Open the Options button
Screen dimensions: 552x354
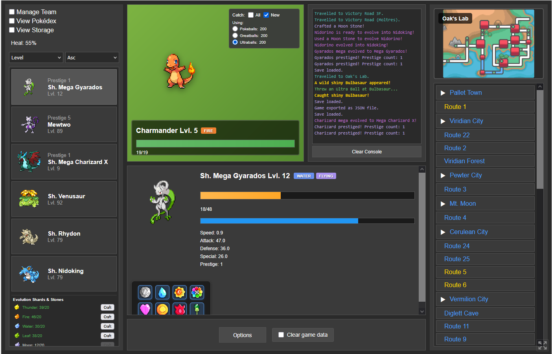point(243,335)
